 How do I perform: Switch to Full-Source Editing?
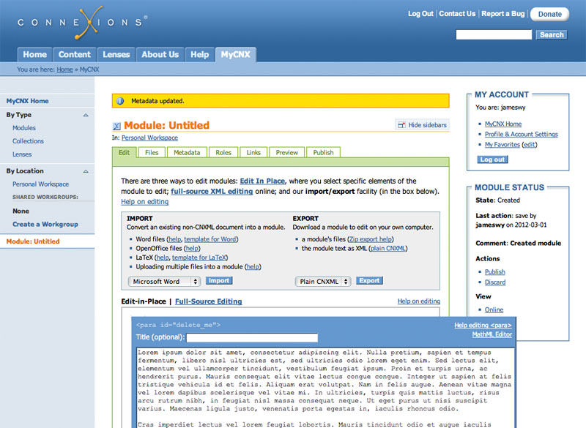tap(208, 301)
